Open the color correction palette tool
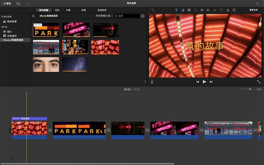This screenshot has width=264, height=165. tap(189, 10)
